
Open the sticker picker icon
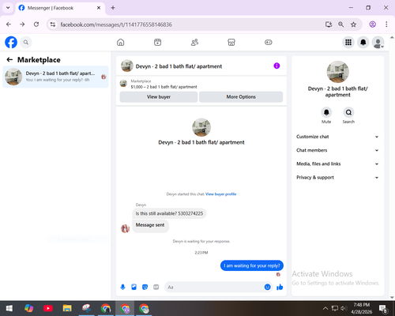[145, 287]
